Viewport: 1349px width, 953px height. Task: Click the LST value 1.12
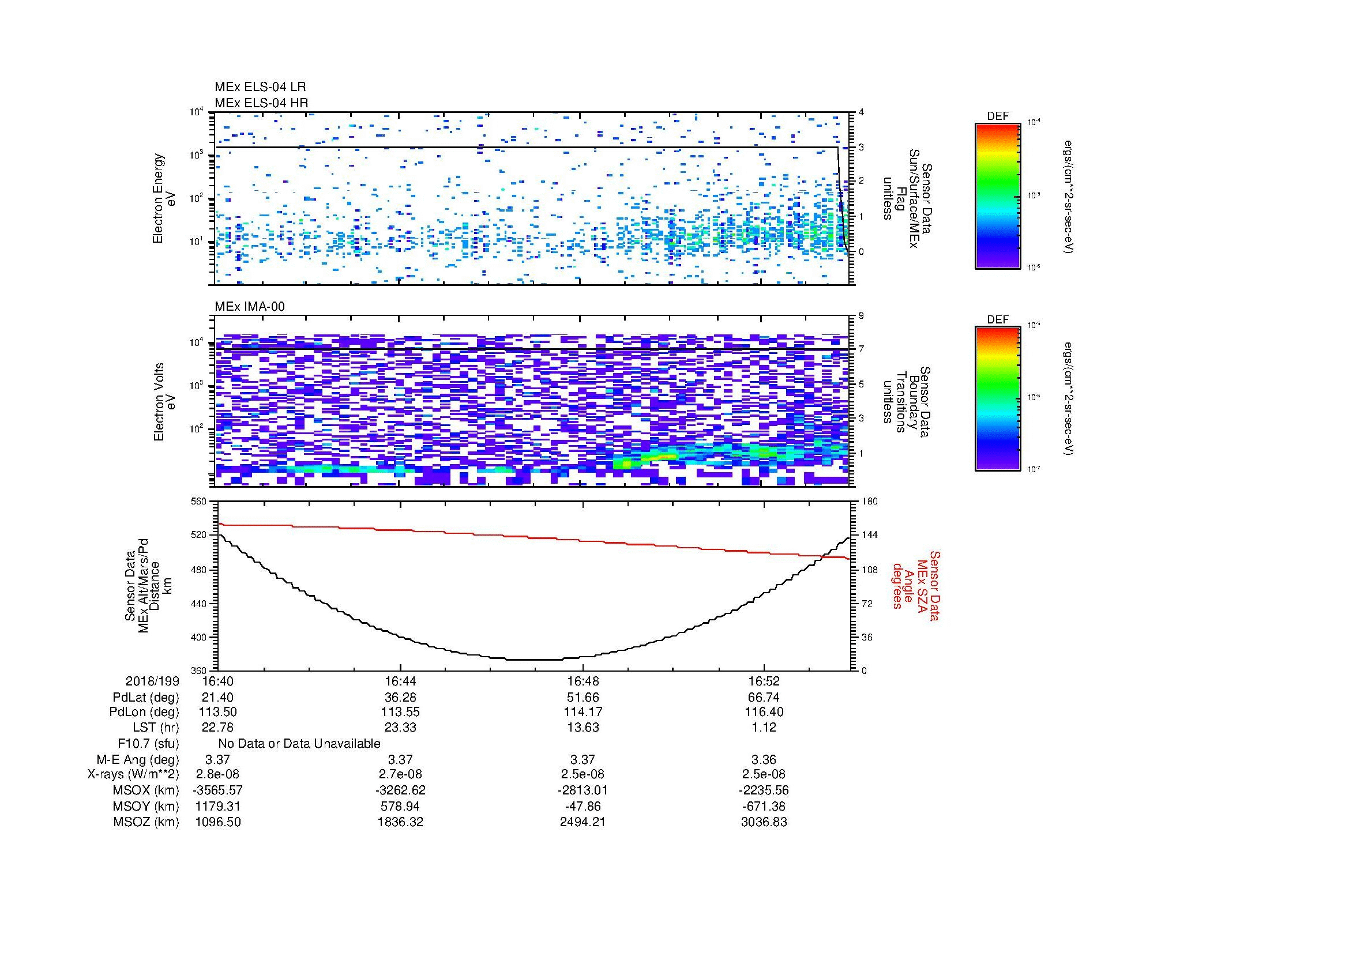tap(764, 728)
